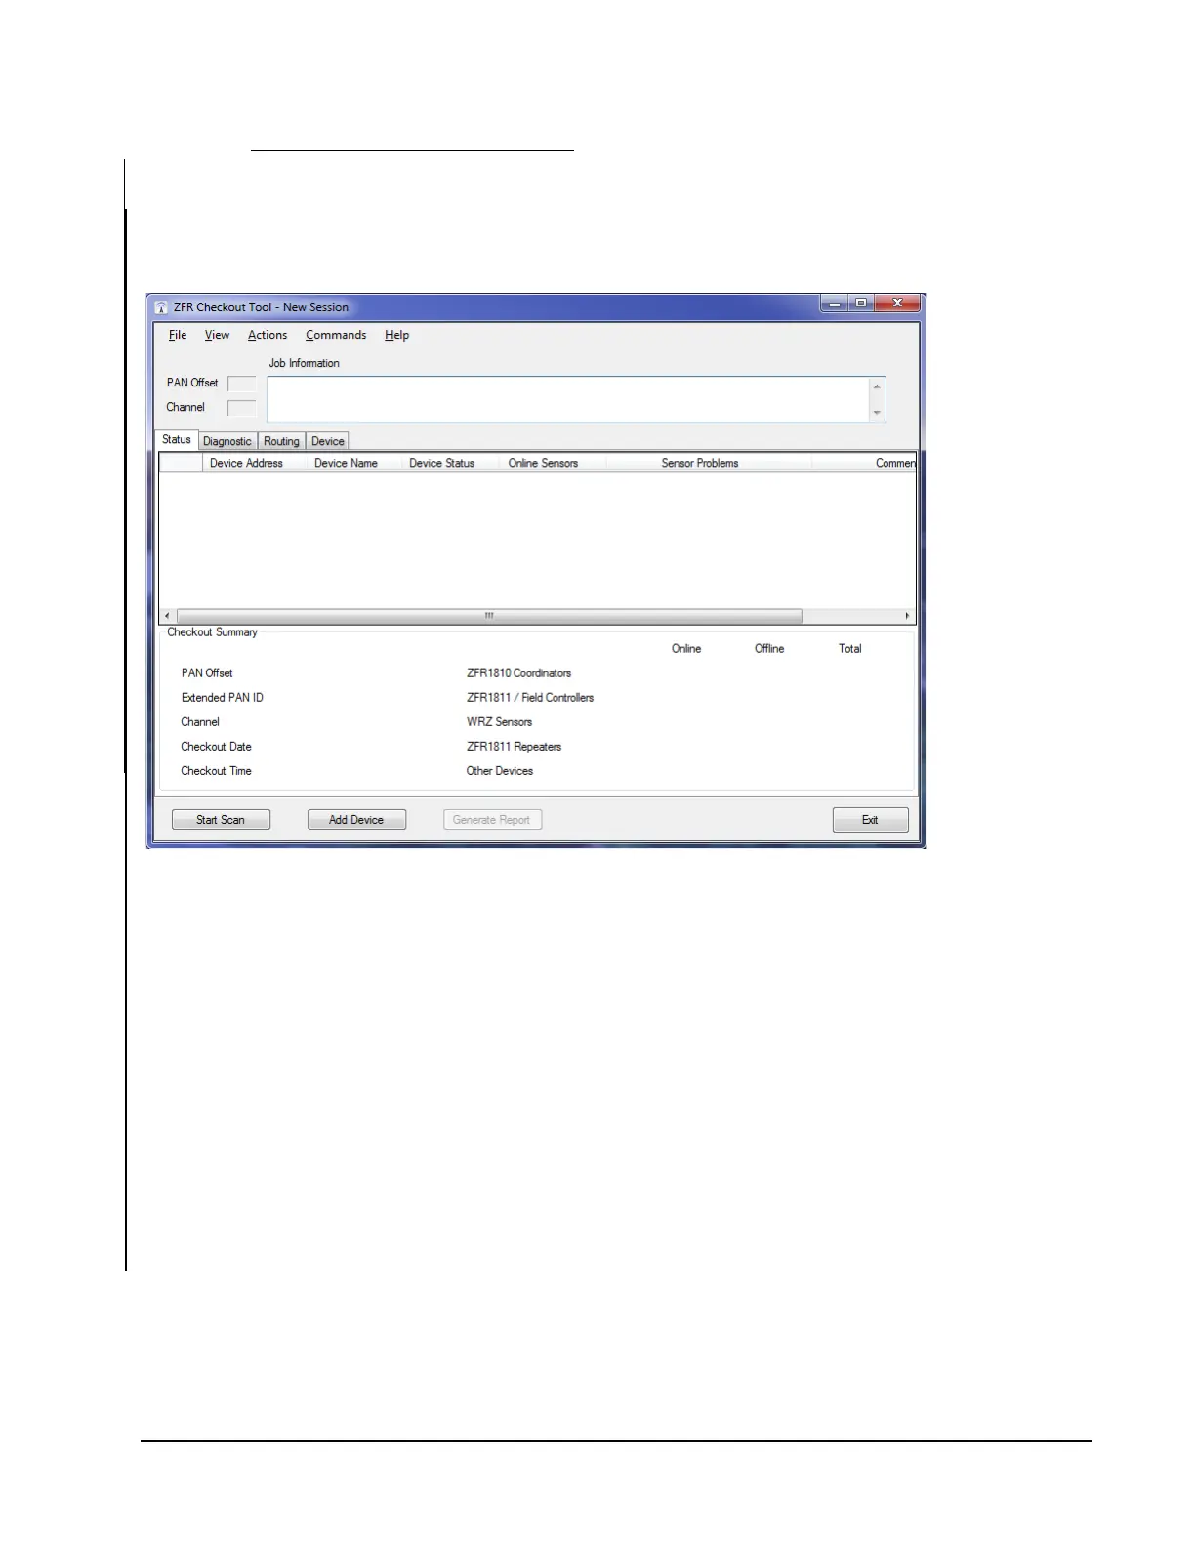1195x1546 pixels.
Task: Minimize the ZFR Checkout Tool window
Action: click(835, 304)
